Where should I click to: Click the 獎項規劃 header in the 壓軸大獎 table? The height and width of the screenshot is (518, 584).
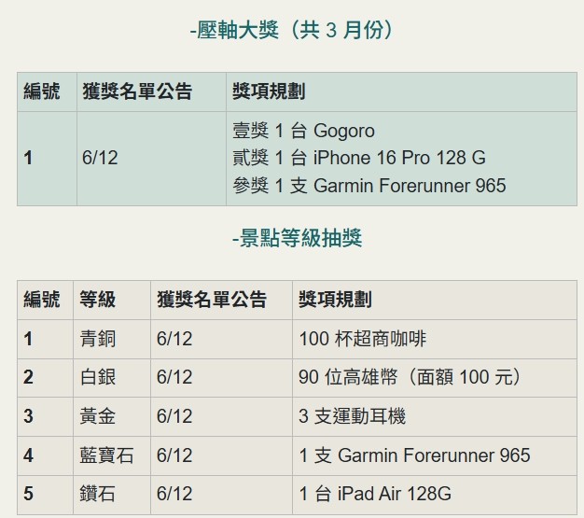[269, 91]
